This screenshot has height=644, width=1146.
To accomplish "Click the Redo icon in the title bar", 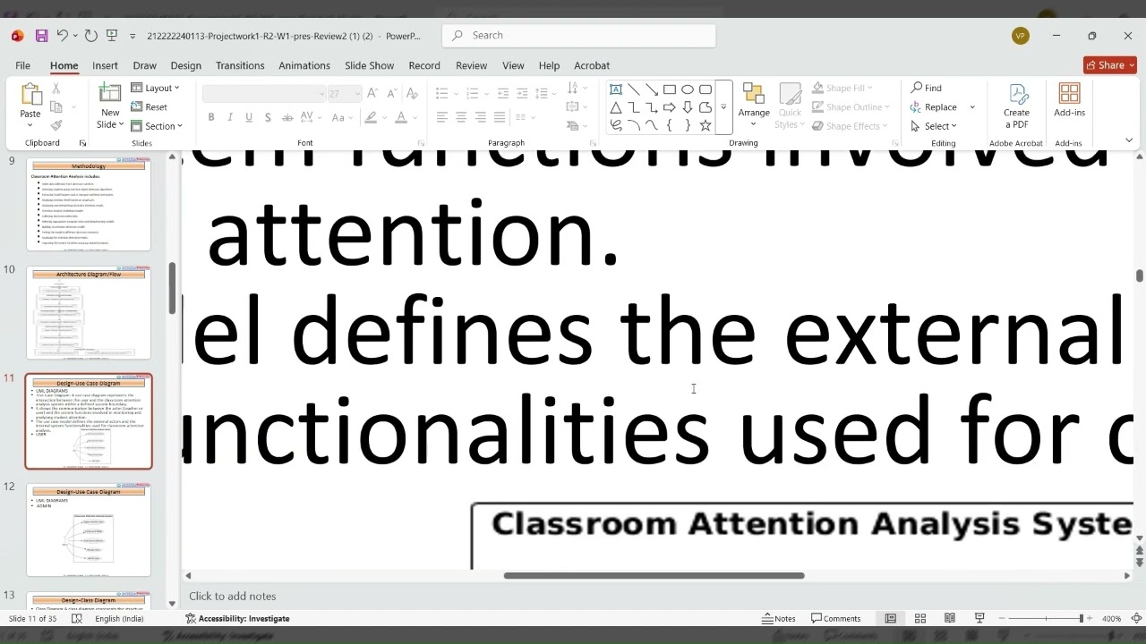I will tap(90, 36).
